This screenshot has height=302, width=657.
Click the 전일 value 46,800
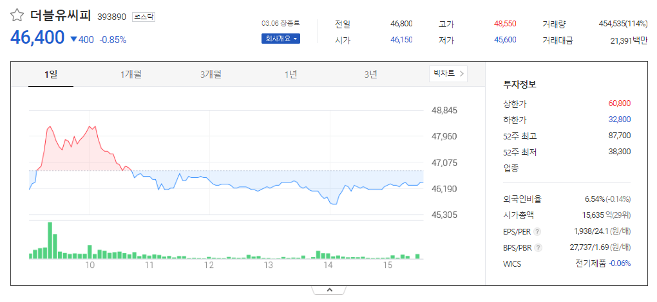point(401,24)
